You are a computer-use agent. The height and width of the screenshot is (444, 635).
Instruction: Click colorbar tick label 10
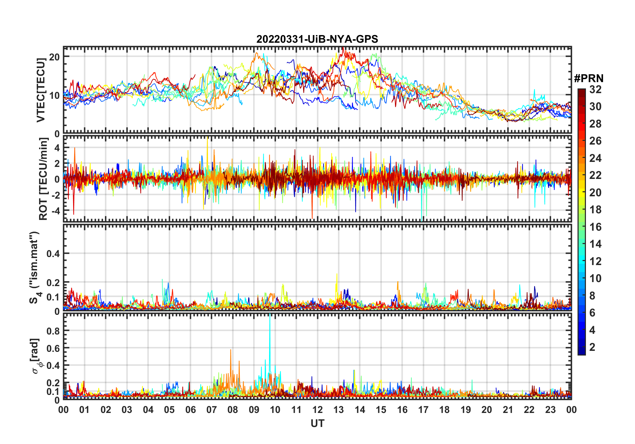click(x=595, y=278)
